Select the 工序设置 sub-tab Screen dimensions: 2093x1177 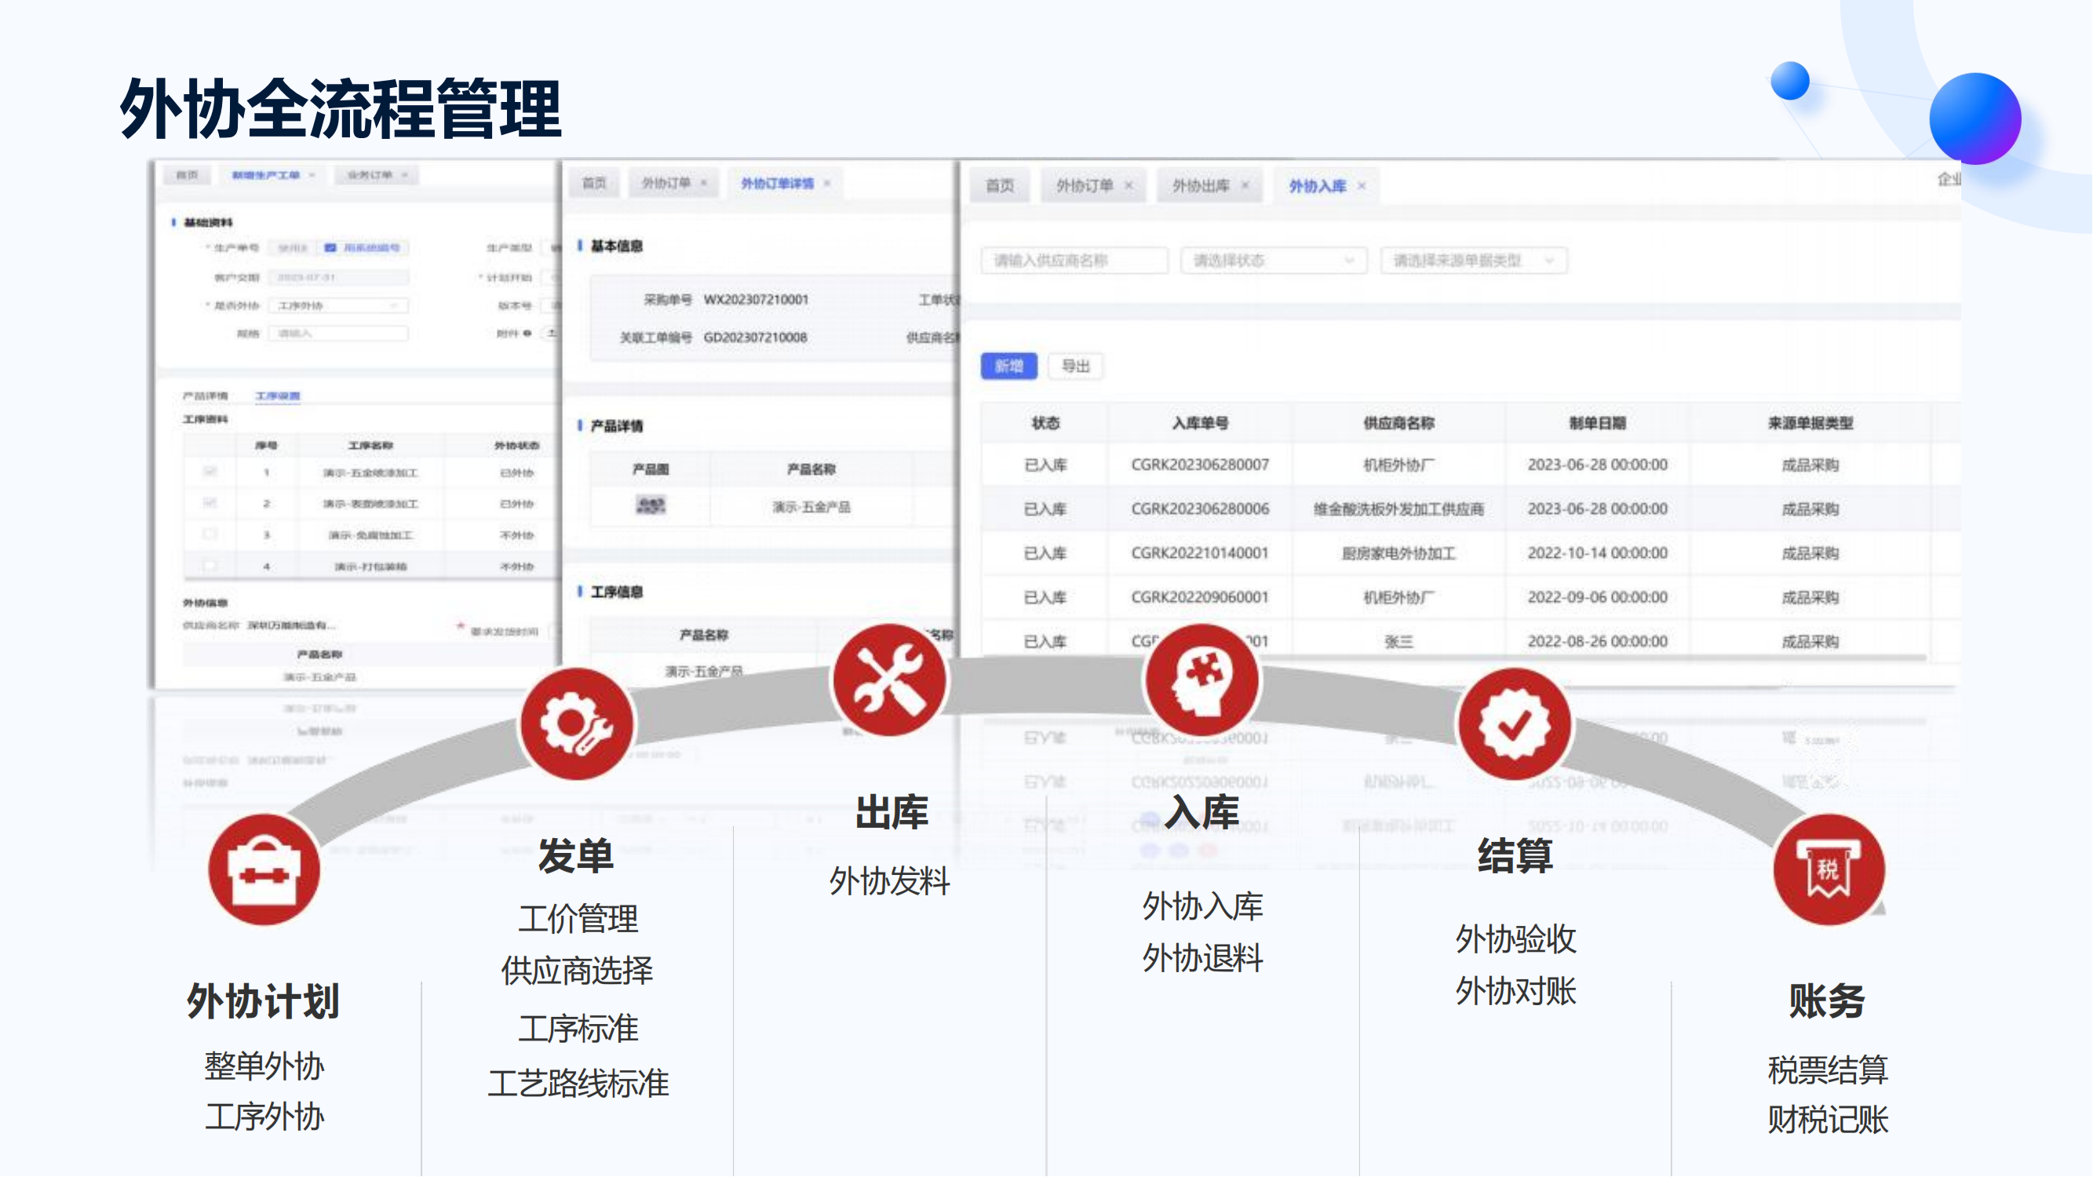[278, 395]
